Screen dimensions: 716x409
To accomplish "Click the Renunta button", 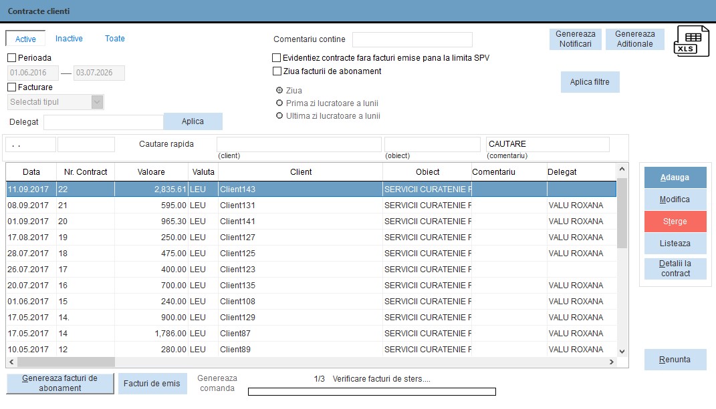I will click(x=675, y=360).
